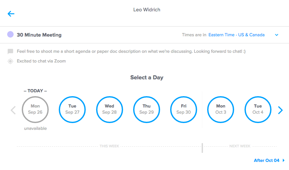Viewport: 289px width, 170px height.
Task: Click the blue back arrow icon
Action: coord(11,14)
